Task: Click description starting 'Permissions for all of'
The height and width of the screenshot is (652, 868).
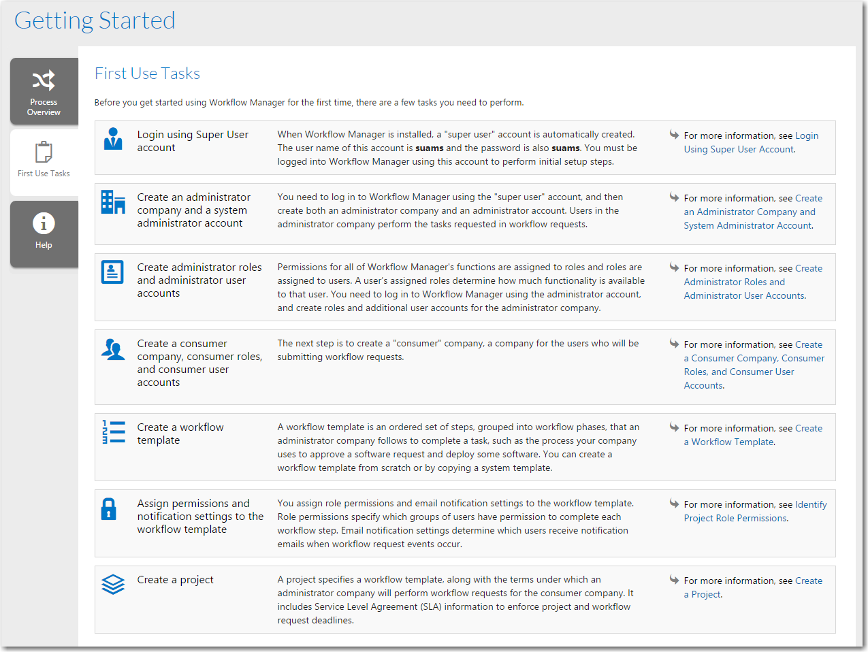Action: [x=461, y=288]
